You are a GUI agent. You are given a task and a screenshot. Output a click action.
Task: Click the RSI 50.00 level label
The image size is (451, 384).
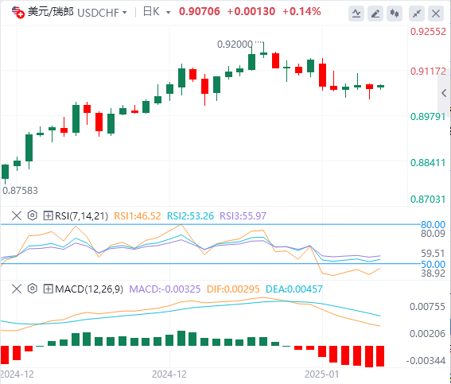[433, 264]
